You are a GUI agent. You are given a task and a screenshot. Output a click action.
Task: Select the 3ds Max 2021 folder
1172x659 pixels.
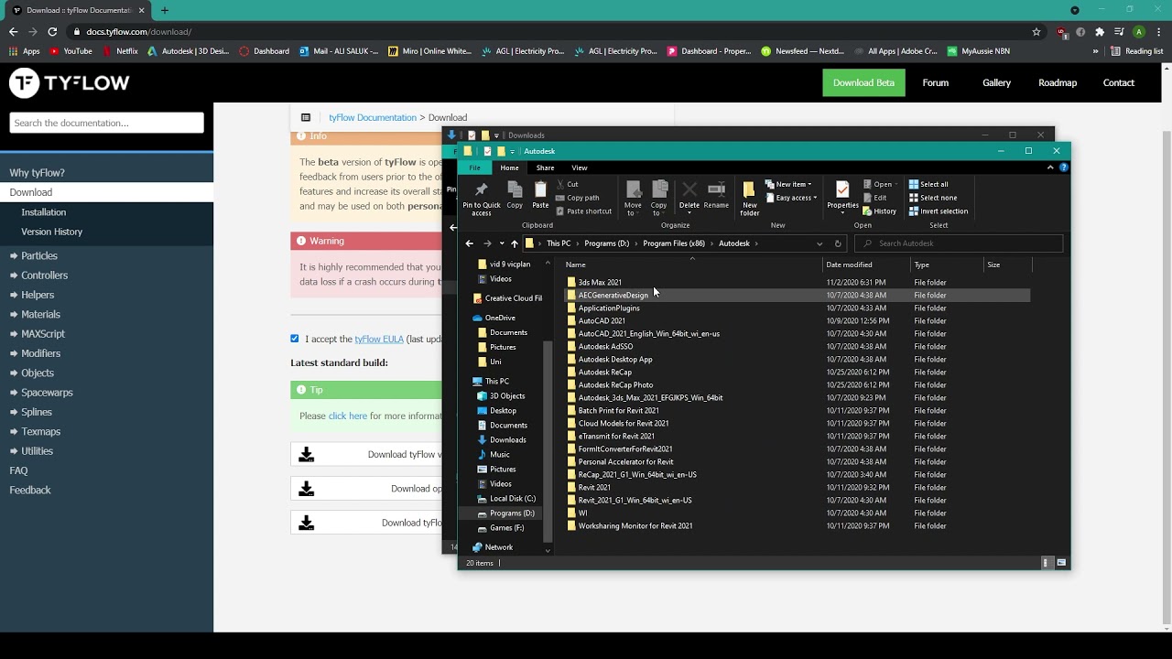(x=600, y=283)
